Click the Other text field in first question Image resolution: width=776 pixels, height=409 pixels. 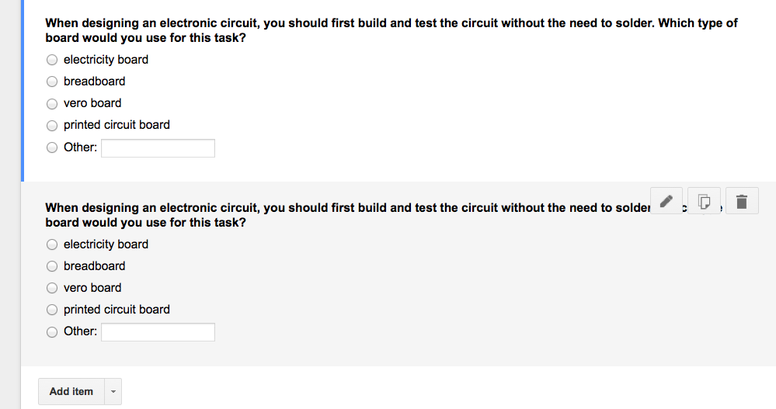(158, 148)
